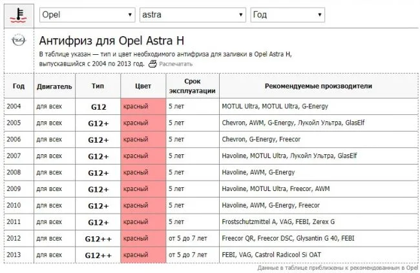Select the red color cell for 2013
The height and width of the screenshot is (273, 420).
coord(143,256)
